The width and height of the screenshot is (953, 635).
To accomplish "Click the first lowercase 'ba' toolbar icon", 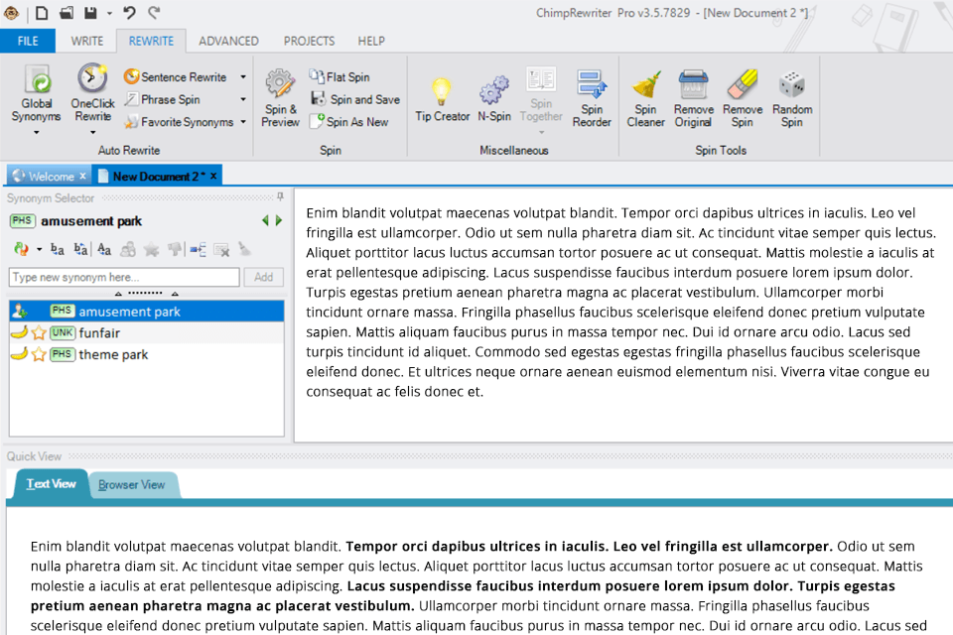I will point(58,249).
